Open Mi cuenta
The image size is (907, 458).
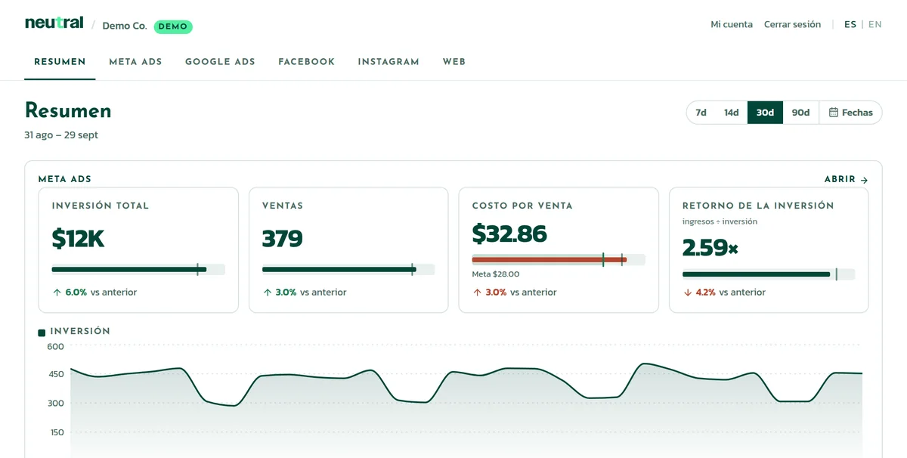(732, 24)
